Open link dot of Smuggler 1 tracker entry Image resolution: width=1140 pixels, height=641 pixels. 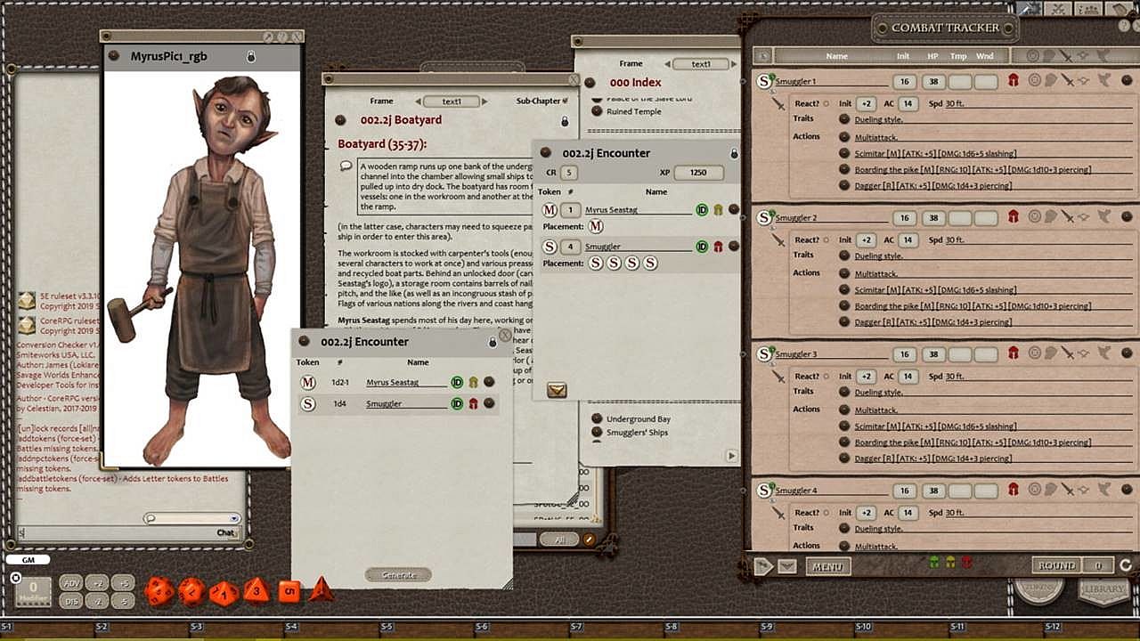tap(1127, 80)
